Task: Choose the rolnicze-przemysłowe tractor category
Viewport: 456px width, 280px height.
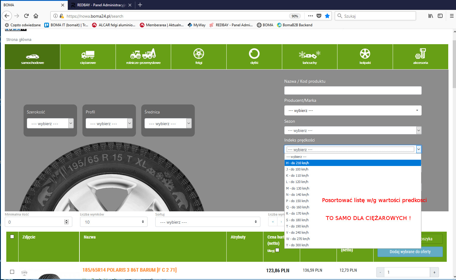Action: (143, 57)
